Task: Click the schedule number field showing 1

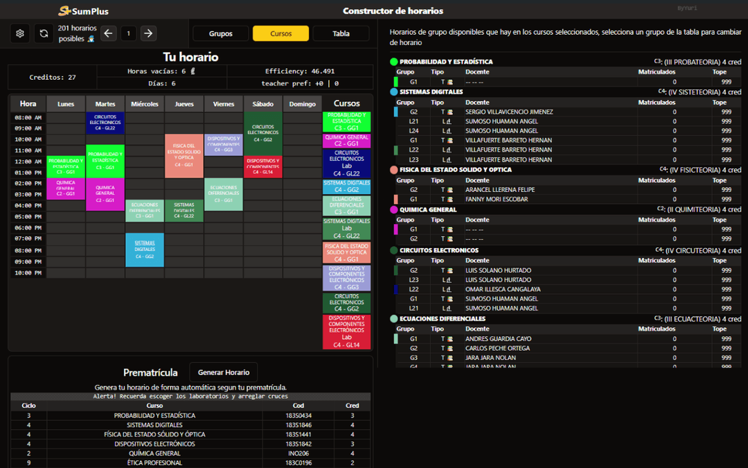Action: tap(128, 33)
